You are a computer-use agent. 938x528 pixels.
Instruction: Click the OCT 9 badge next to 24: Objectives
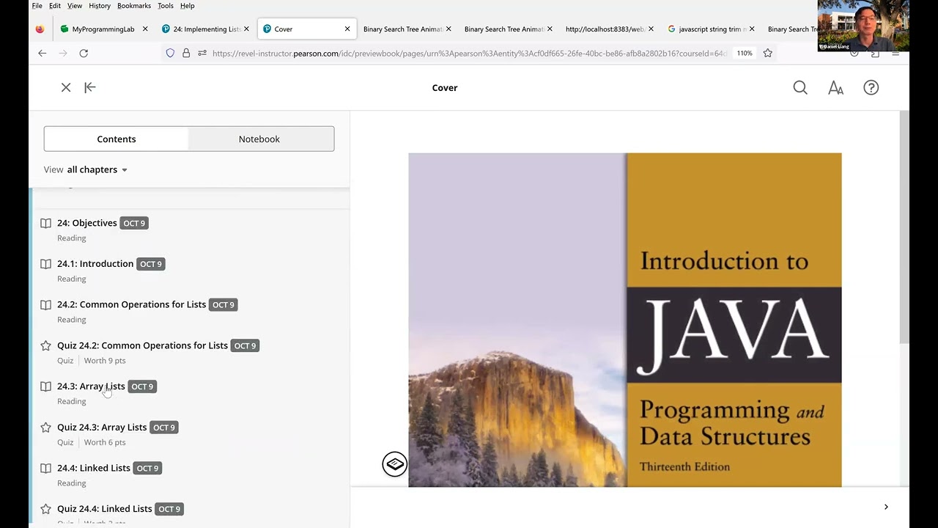(134, 223)
